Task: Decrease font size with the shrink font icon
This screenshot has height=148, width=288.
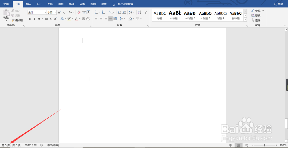Action: [x=64, y=12]
